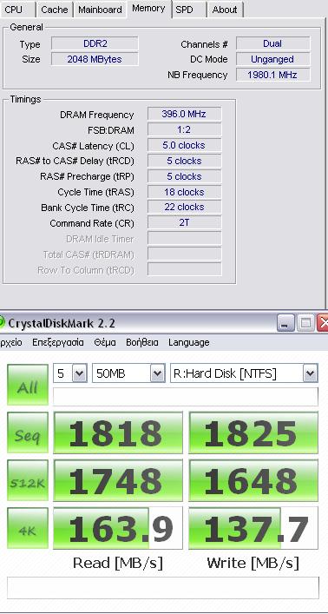Viewport: 328px width, 614px height.
Task: Click the 2048 MBytes size value
Action: [x=95, y=59]
